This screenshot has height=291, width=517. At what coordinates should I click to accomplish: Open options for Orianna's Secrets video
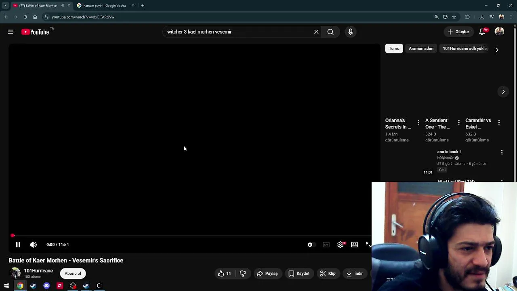(418, 122)
